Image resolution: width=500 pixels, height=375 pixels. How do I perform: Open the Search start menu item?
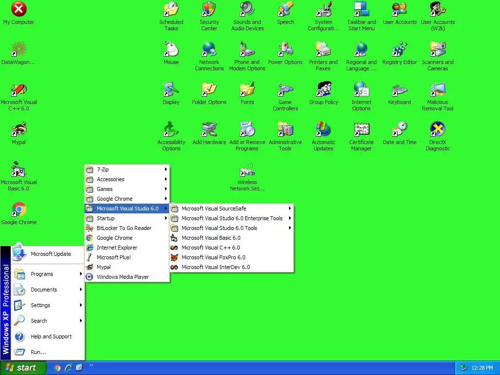pos(48,321)
